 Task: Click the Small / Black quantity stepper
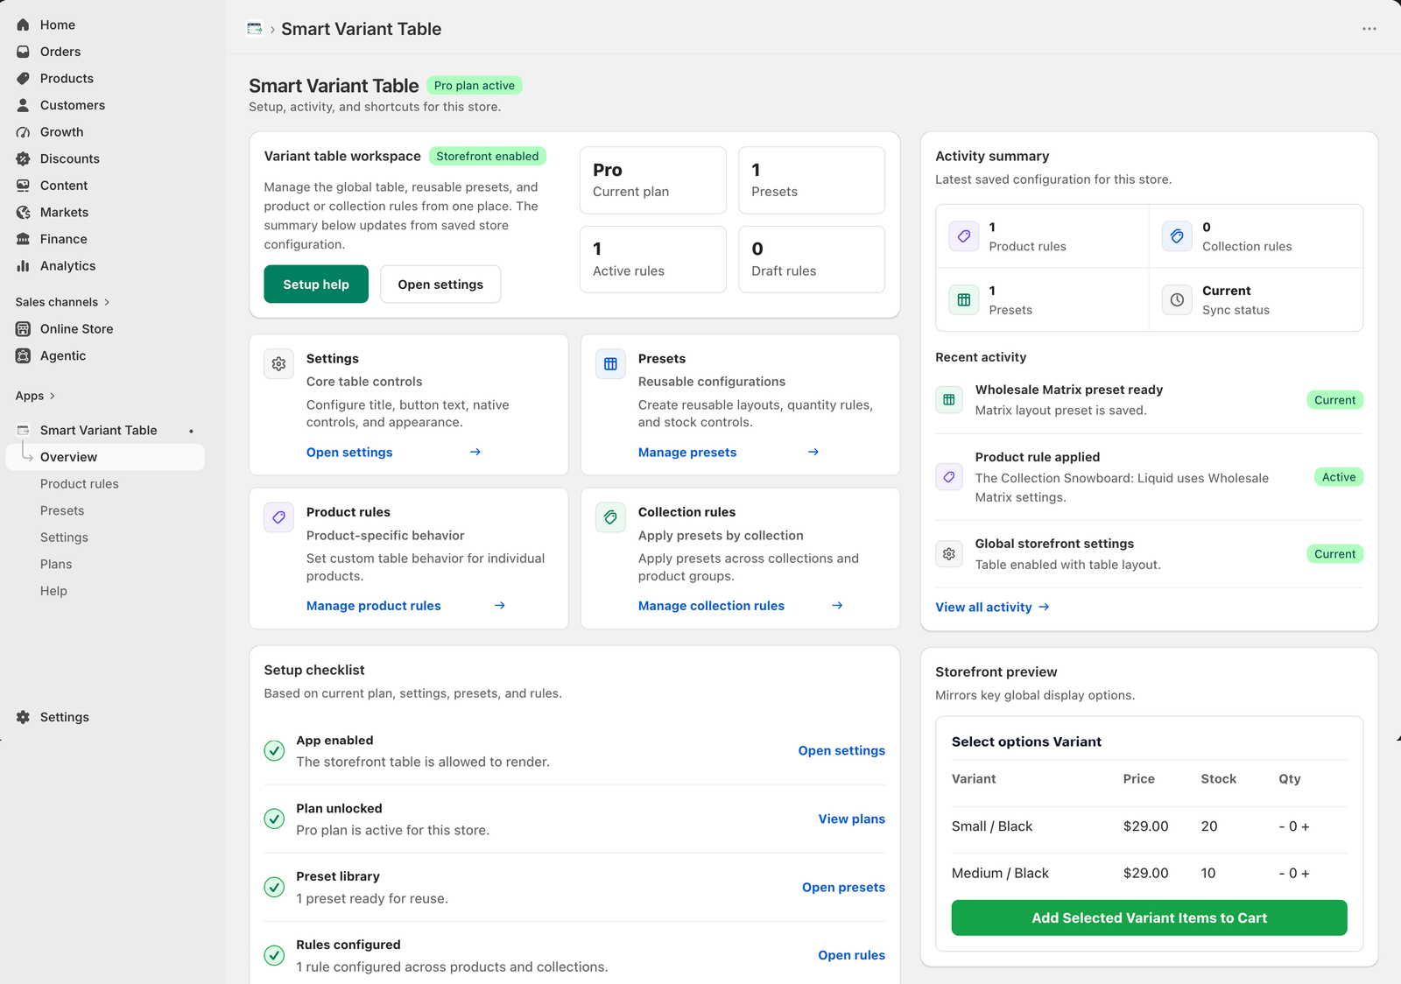[1294, 826]
